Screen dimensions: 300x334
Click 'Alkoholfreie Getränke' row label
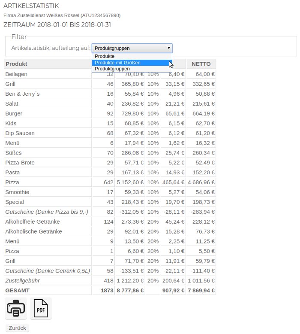pos(33,222)
